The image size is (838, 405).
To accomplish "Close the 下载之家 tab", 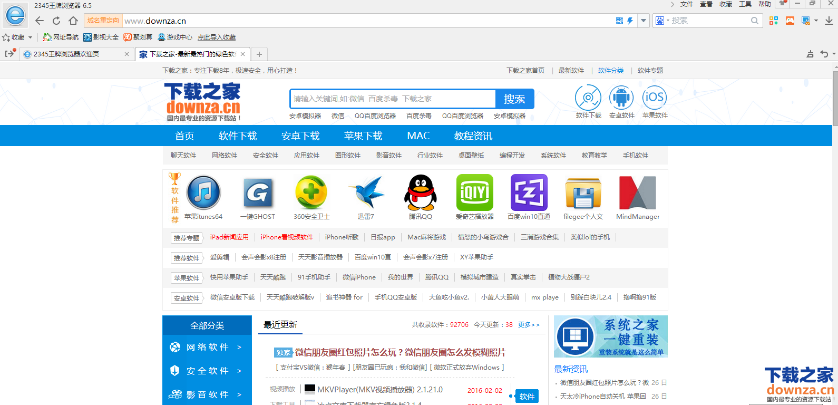I will [242, 54].
